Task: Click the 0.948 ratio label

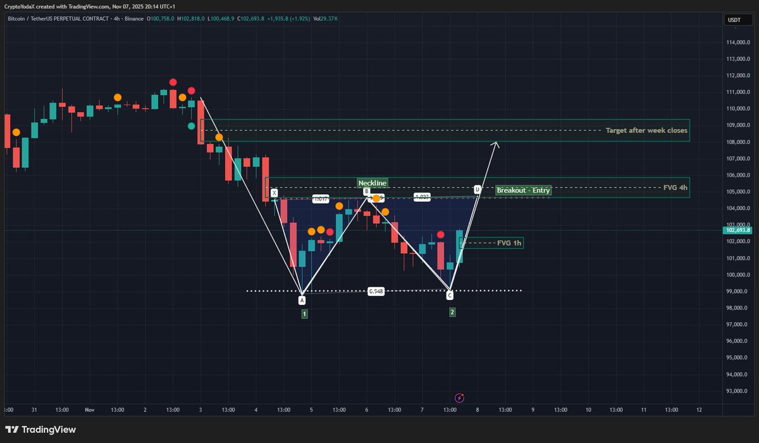Action: coord(376,291)
